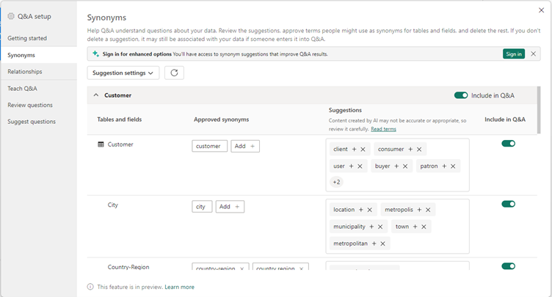Click the green Sign in button
The width and height of the screenshot is (552, 297).
coord(513,54)
